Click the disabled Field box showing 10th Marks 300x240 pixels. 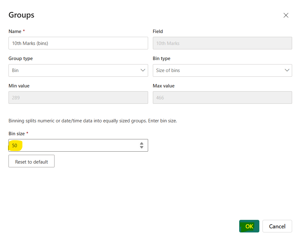(222, 43)
